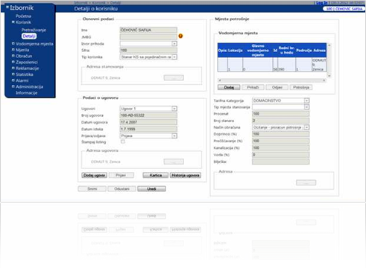Viewport: 366px width, 268px height.
Task: Open Pretraživanje under Korisnik
Action: 34,30
